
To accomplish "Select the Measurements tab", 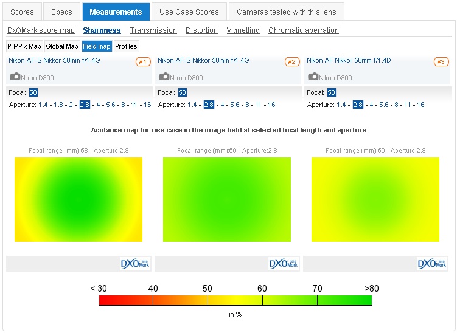I will 116,12.
